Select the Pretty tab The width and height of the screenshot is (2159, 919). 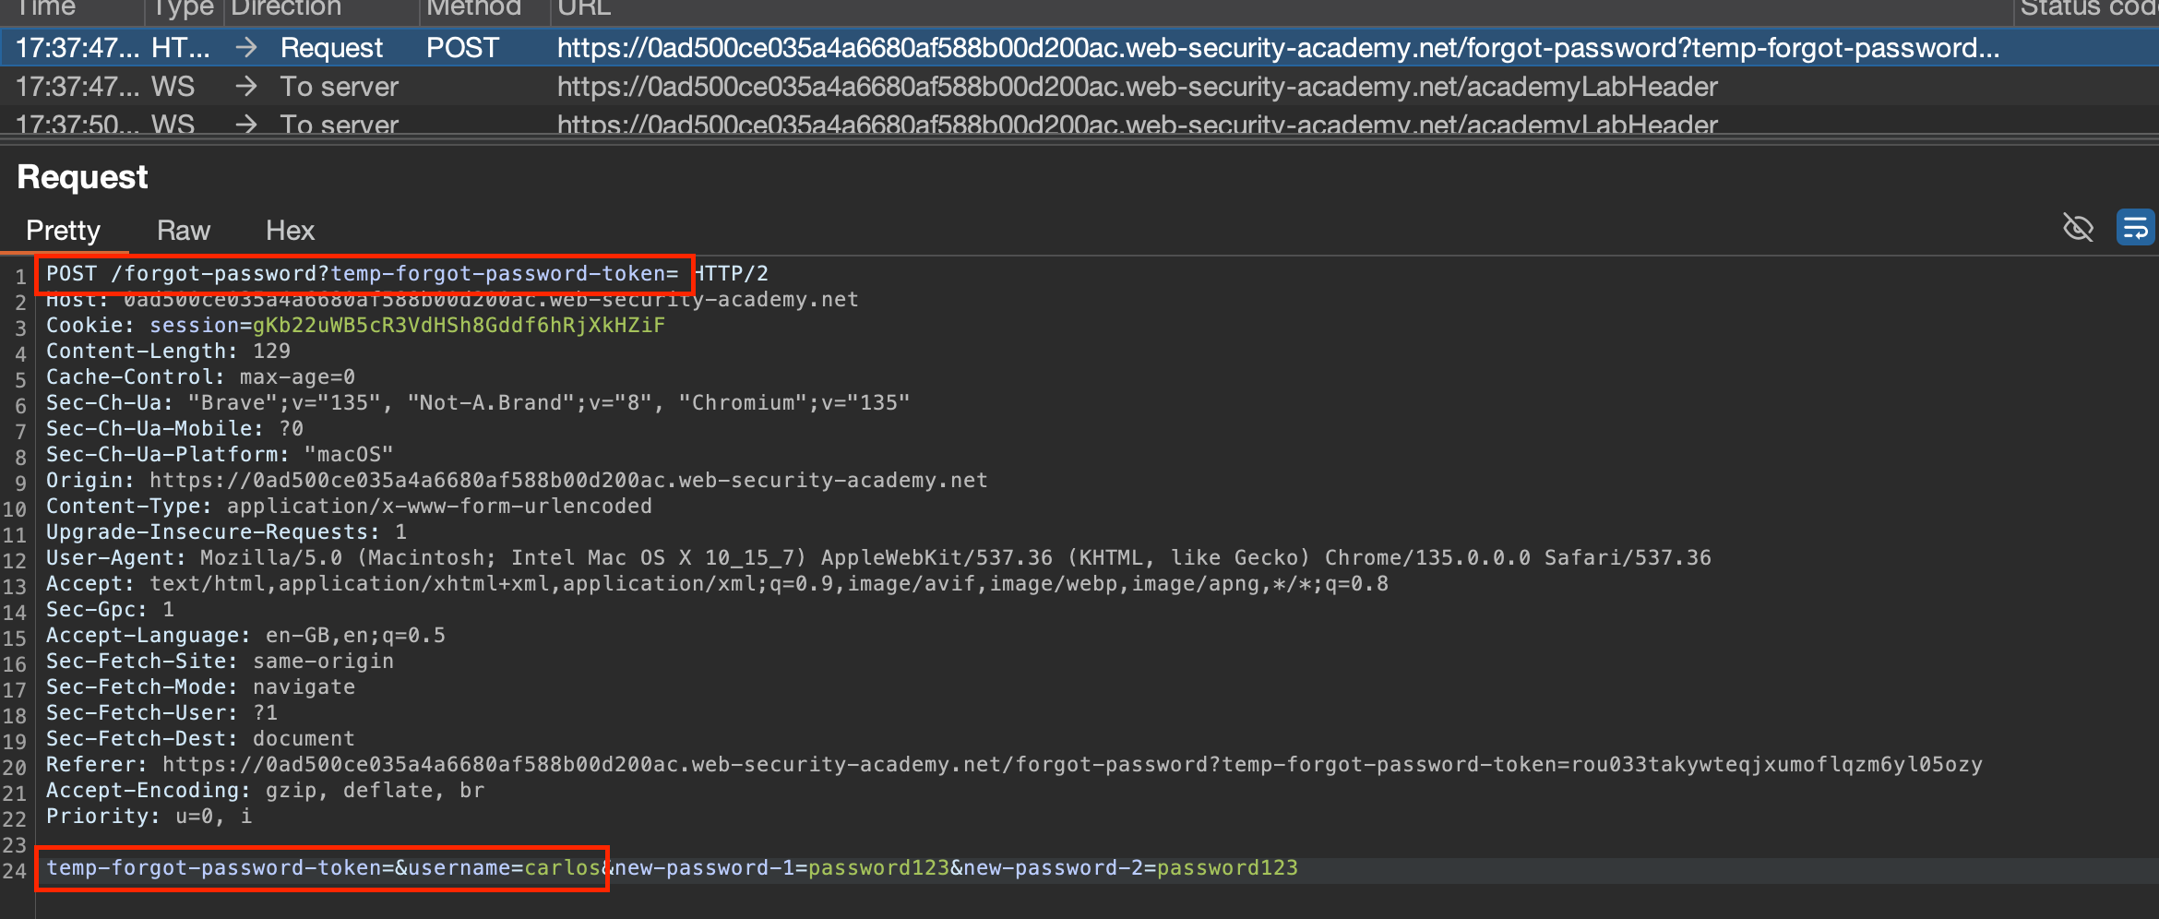(63, 231)
